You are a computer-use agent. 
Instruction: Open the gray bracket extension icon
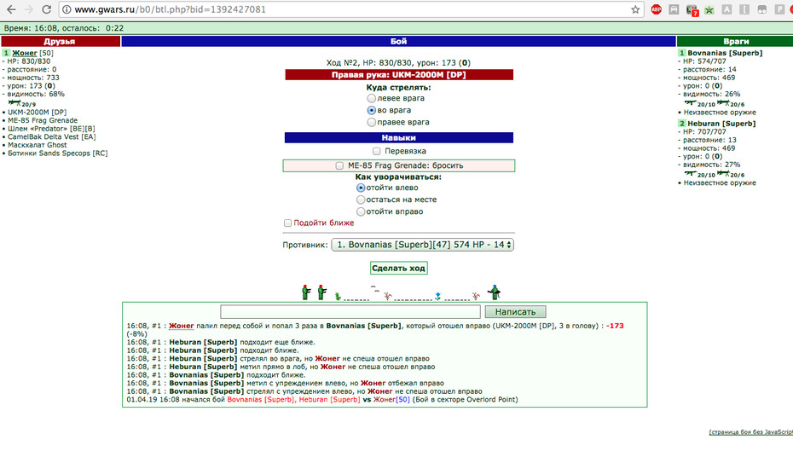[x=744, y=9]
